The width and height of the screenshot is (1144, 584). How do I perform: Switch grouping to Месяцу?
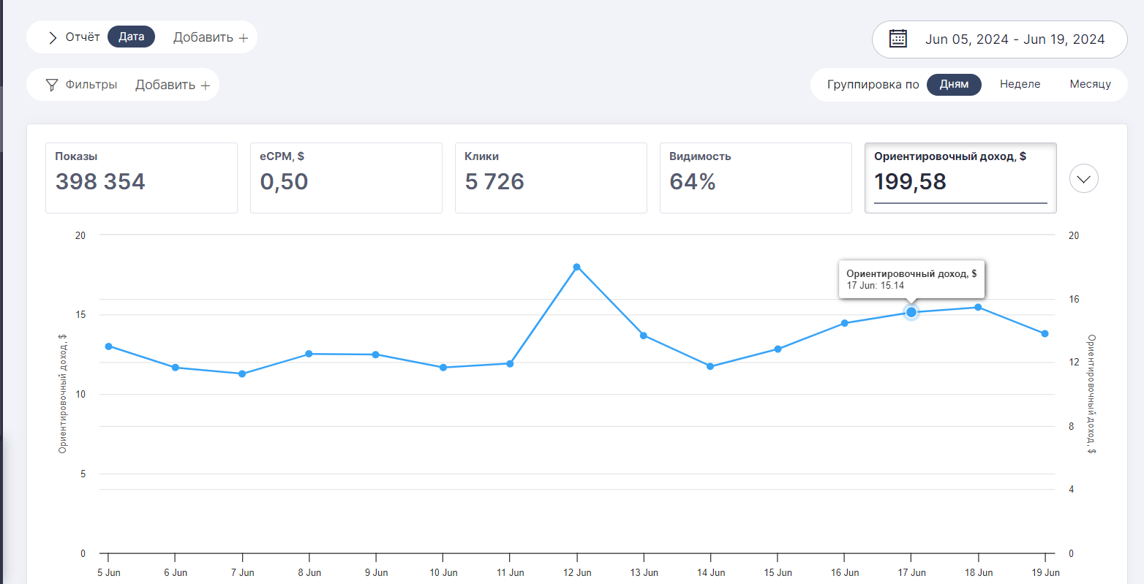pos(1090,84)
